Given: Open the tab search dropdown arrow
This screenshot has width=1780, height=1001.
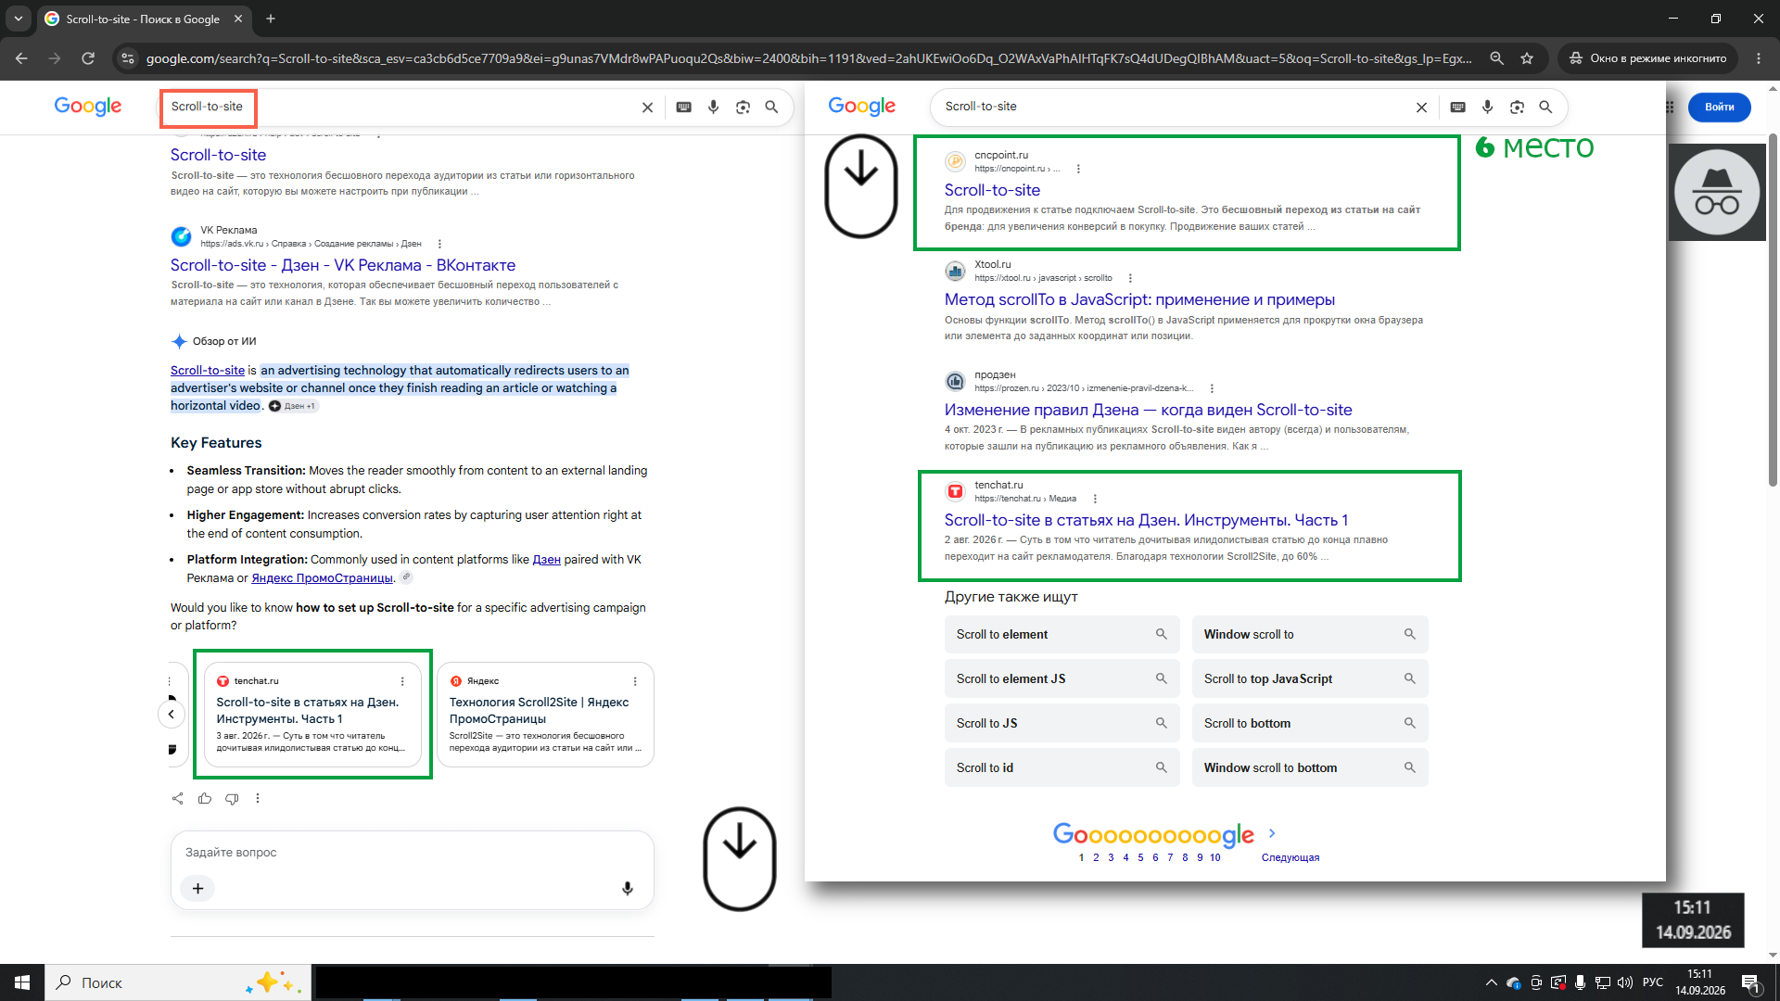Looking at the screenshot, I should [x=19, y=19].
